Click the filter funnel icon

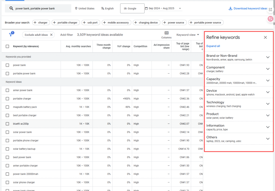point(11,35)
